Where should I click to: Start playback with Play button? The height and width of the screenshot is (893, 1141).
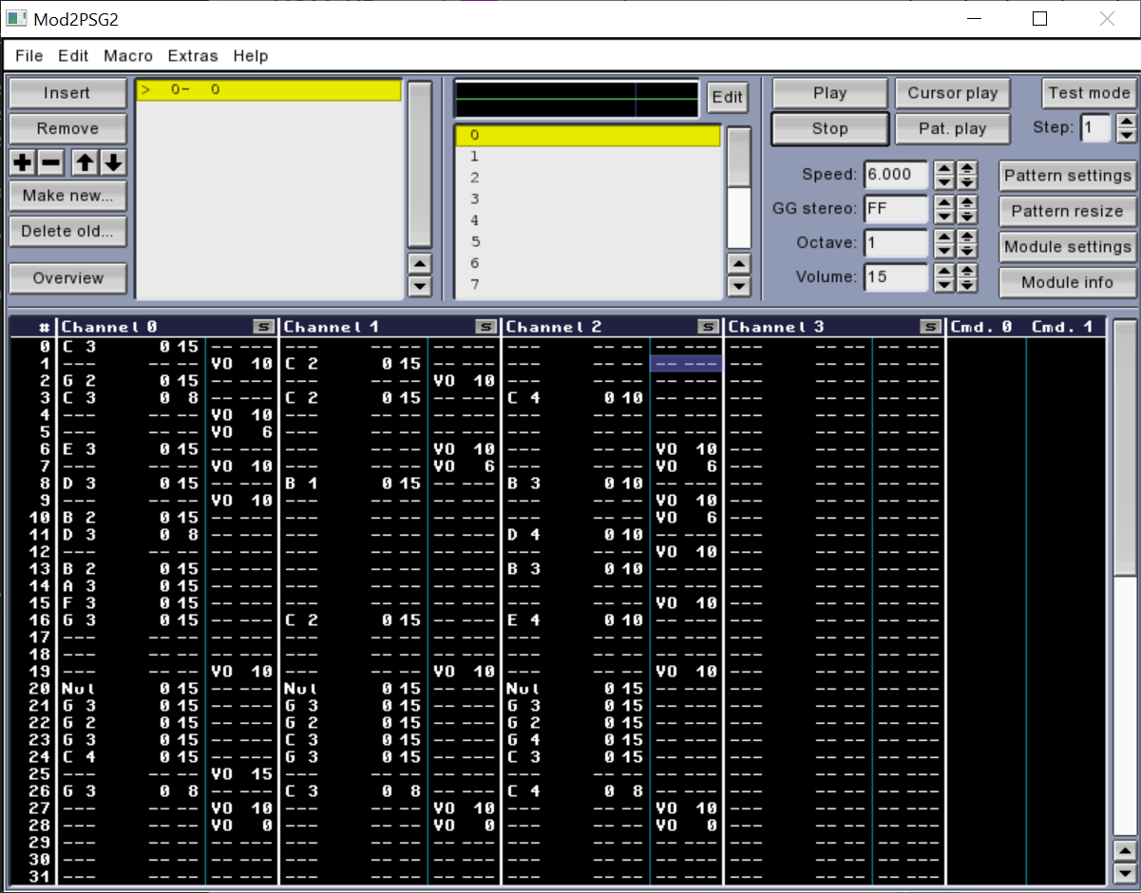click(829, 93)
